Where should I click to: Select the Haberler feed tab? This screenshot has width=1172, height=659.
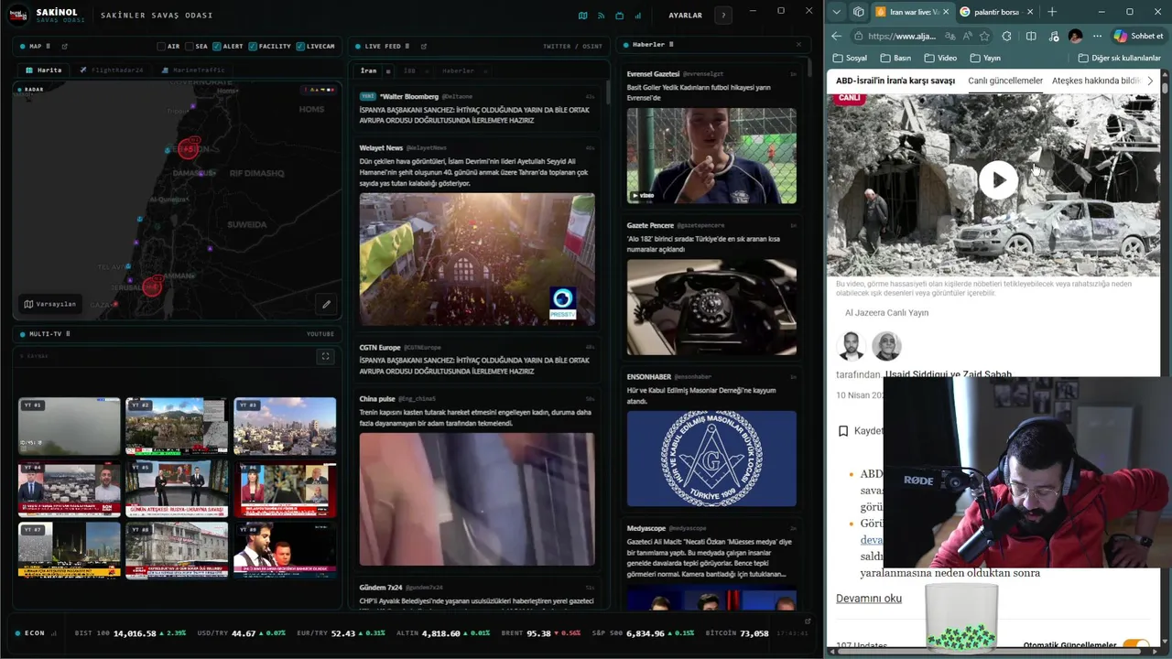(459, 70)
